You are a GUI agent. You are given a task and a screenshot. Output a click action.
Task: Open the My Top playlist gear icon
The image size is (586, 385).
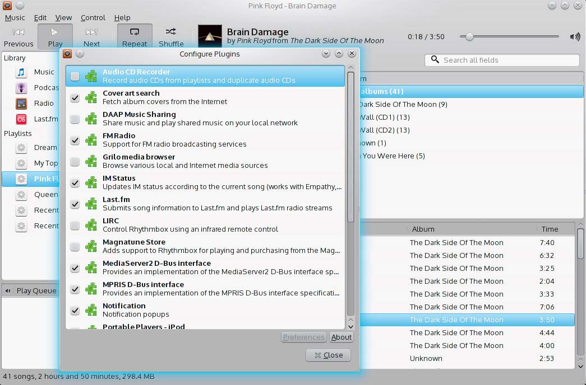pyautogui.click(x=21, y=163)
